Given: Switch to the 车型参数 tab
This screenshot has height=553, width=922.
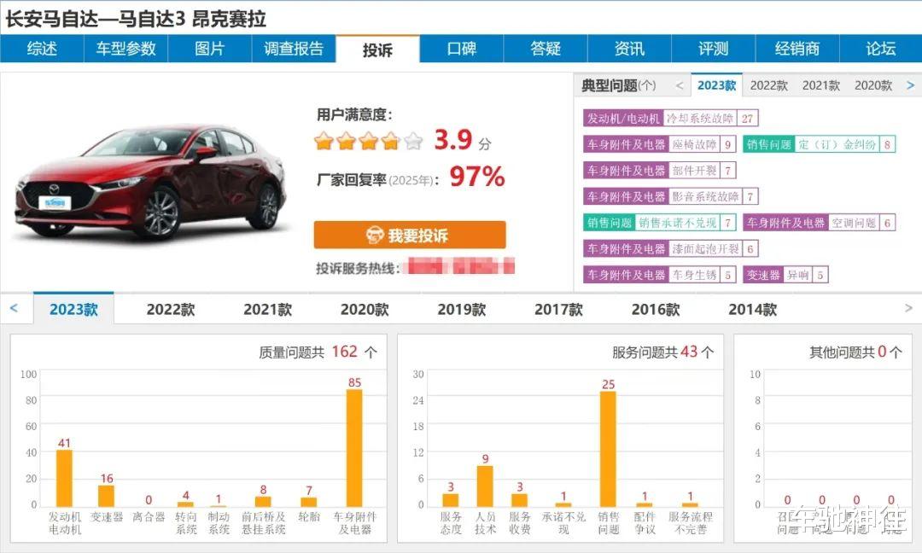Looking at the screenshot, I should click(x=125, y=49).
